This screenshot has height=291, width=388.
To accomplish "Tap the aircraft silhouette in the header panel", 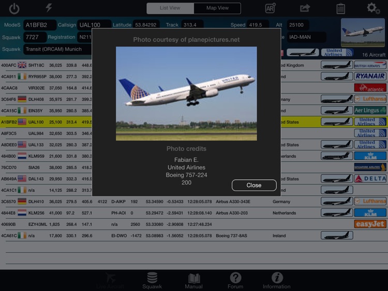I will click(303, 52).
